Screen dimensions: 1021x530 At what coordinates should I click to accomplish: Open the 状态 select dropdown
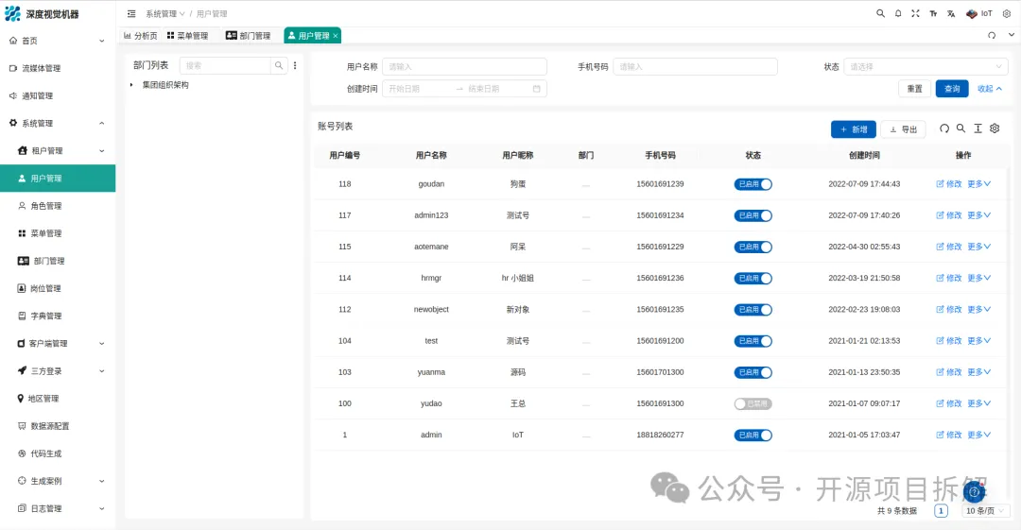[x=926, y=66]
